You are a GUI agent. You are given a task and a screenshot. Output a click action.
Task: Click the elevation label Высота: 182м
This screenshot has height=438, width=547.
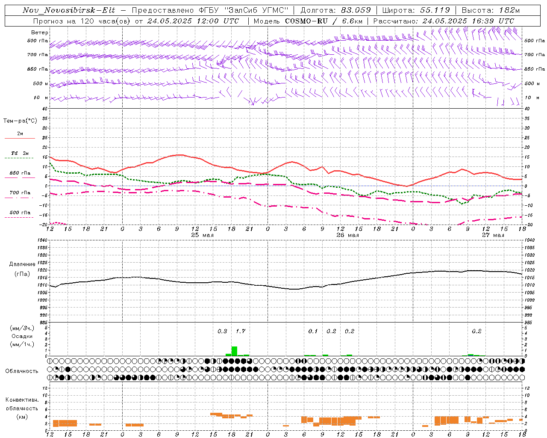coord(491,10)
